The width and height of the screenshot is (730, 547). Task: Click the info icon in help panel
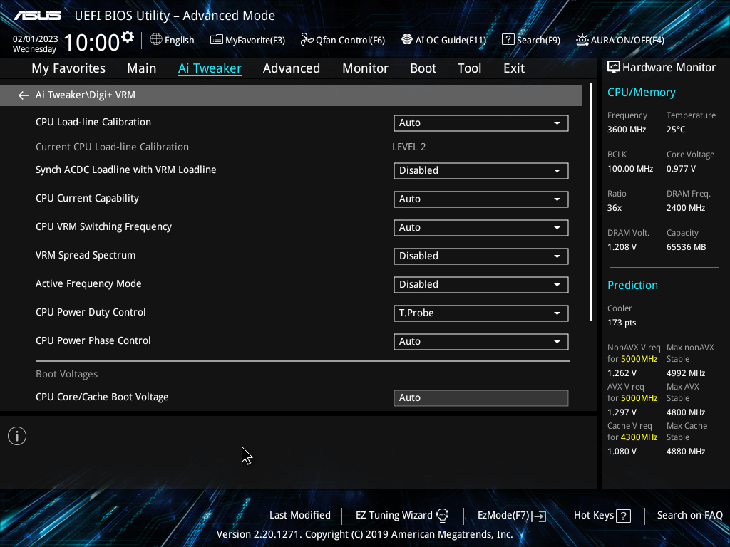[17, 436]
